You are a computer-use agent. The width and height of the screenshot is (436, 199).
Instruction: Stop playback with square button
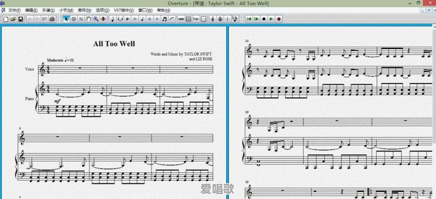click(x=264, y=19)
